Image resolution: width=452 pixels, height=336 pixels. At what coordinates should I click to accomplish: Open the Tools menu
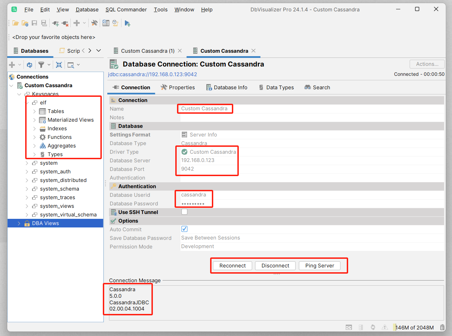point(160,10)
